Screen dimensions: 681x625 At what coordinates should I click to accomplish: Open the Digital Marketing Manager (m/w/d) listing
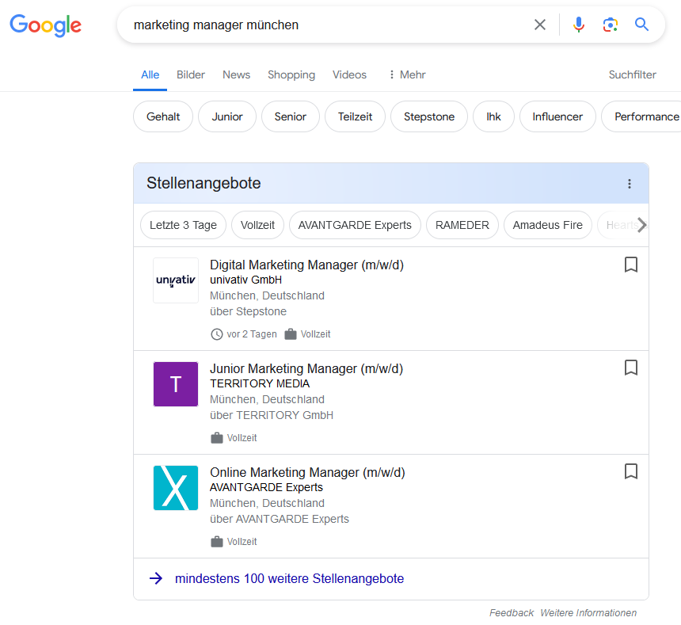[306, 265]
